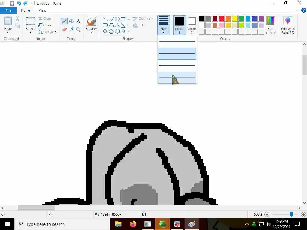Click the Copy icon in Clipboard group
307x230 pixels.
pyautogui.click(x=18, y=25)
